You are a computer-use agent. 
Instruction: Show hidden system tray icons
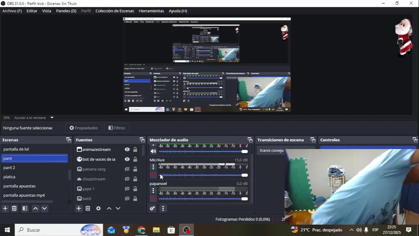(x=351, y=230)
